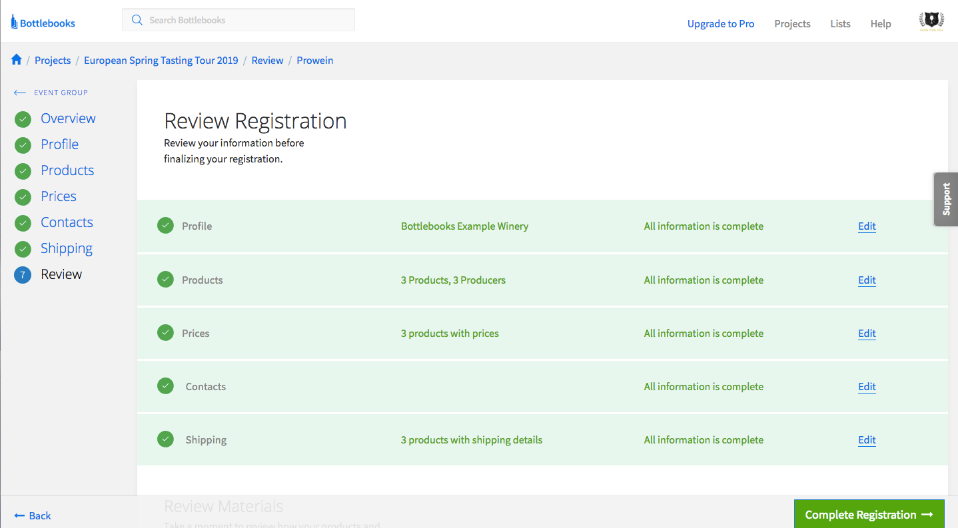Edit the Contacts section
The height and width of the screenshot is (528, 958).
click(867, 387)
